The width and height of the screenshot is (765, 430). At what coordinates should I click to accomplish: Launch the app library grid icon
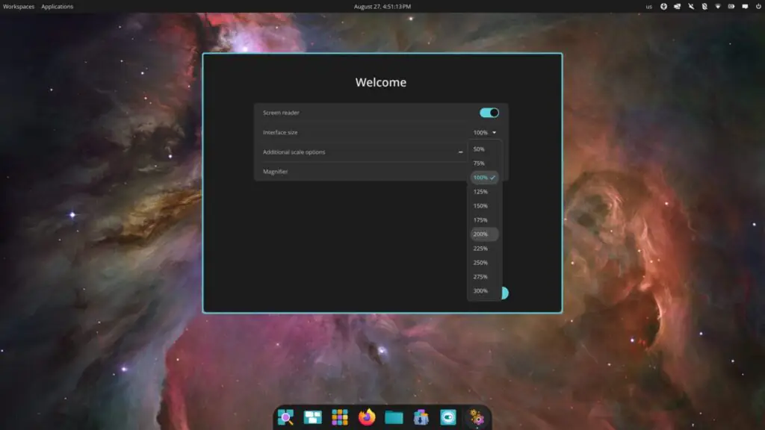coord(340,417)
